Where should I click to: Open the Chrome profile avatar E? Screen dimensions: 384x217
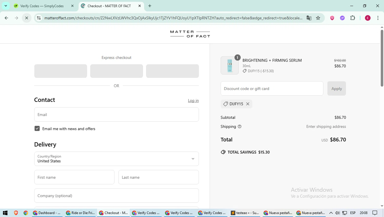pyautogui.click(x=368, y=18)
